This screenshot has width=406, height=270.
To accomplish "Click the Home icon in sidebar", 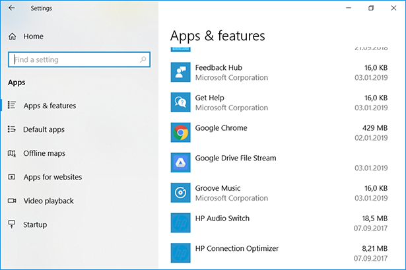I will tap(12, 36).
